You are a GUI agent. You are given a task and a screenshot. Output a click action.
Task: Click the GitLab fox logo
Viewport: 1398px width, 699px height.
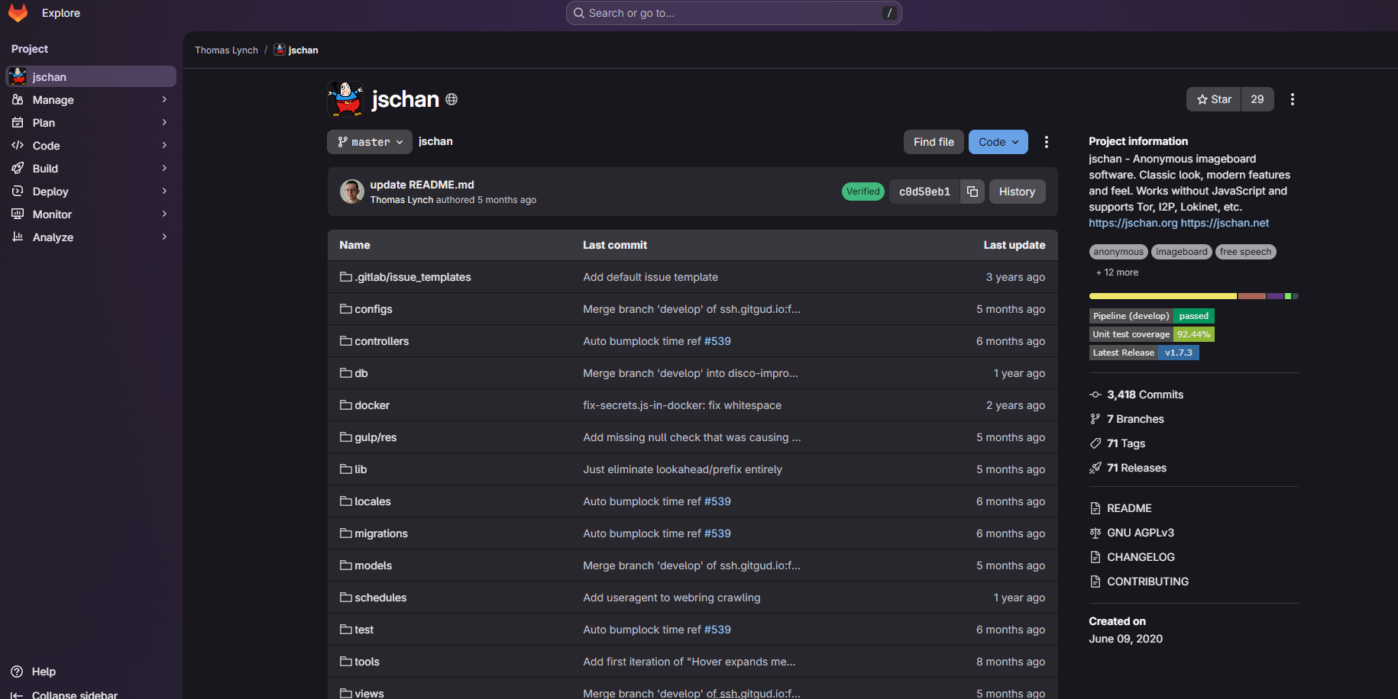[18, 13]
